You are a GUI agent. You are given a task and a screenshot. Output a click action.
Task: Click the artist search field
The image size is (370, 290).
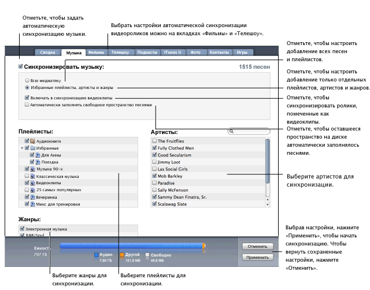[x=249, y=131]
